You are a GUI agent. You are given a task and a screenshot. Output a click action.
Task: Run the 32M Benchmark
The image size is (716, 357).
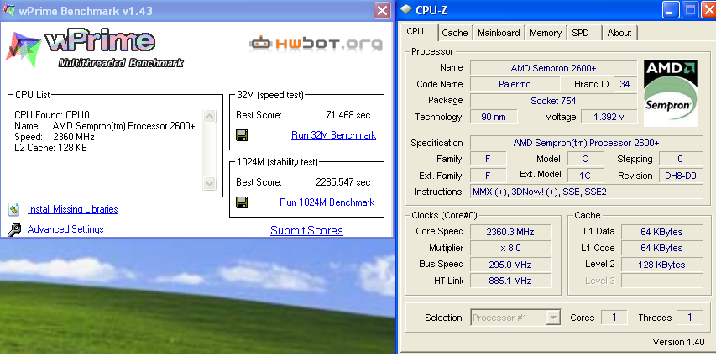coord(333,135)
